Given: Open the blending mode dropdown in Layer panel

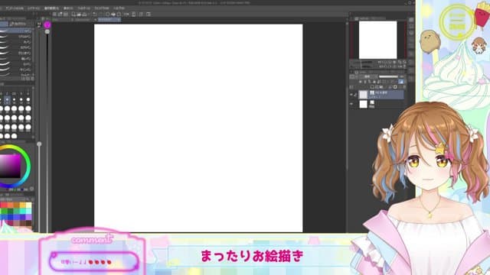Looking at the screenshot, I should tap(367, 76).
